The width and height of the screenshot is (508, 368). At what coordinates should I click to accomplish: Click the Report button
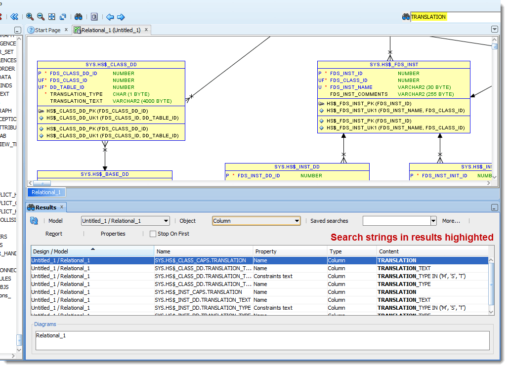(54, 234)
